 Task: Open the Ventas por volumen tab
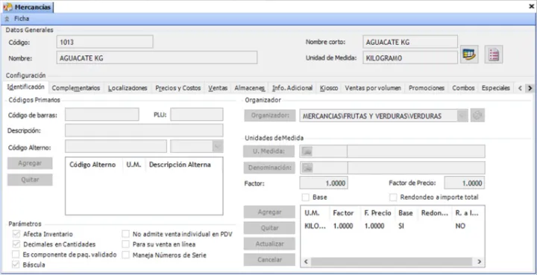(x=373, y=88)
